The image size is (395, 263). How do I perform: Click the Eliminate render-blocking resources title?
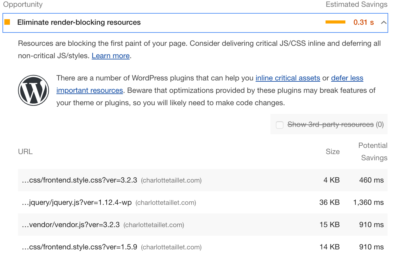pos(79,22)
